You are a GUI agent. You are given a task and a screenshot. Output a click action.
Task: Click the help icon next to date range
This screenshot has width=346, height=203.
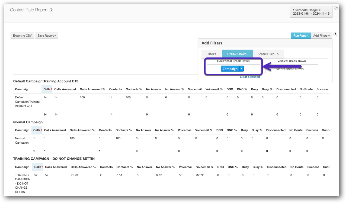336,8
